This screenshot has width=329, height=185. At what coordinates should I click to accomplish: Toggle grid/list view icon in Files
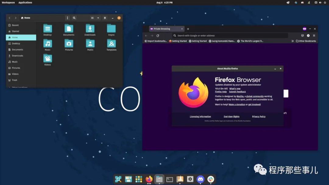[x=92, y=18]
